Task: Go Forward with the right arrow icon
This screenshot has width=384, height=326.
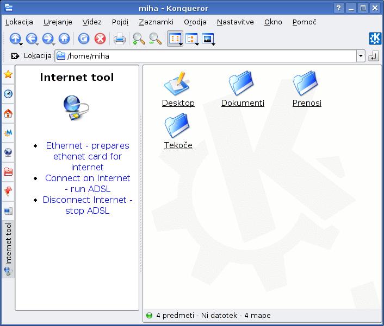Action: pyautogui.click(x=47, y=39)
